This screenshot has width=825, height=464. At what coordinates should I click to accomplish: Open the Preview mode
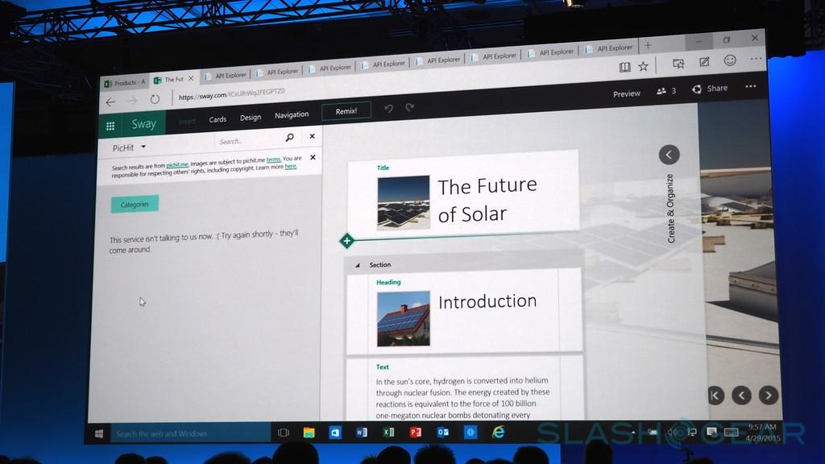point(627,93)
